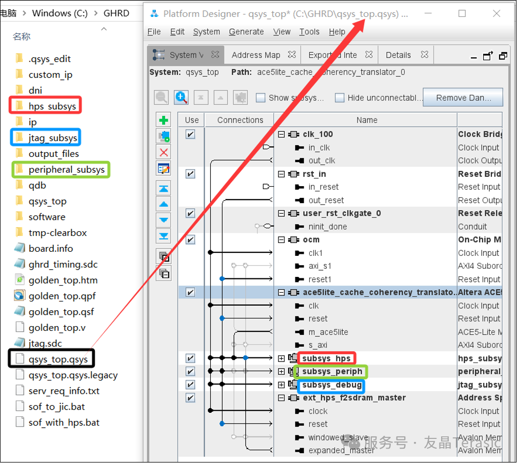
Task: Enable Hide unconnectable checkbox
Action: 340,98
